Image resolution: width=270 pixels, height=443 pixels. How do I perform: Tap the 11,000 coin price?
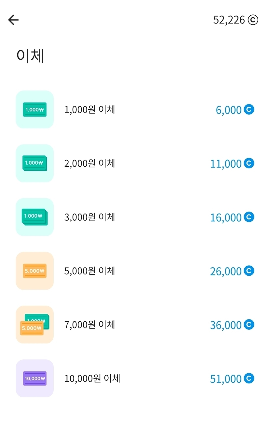pos(226,164)
